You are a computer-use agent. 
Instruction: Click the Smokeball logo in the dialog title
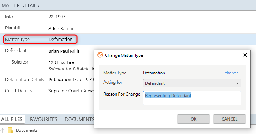[100, 55]
